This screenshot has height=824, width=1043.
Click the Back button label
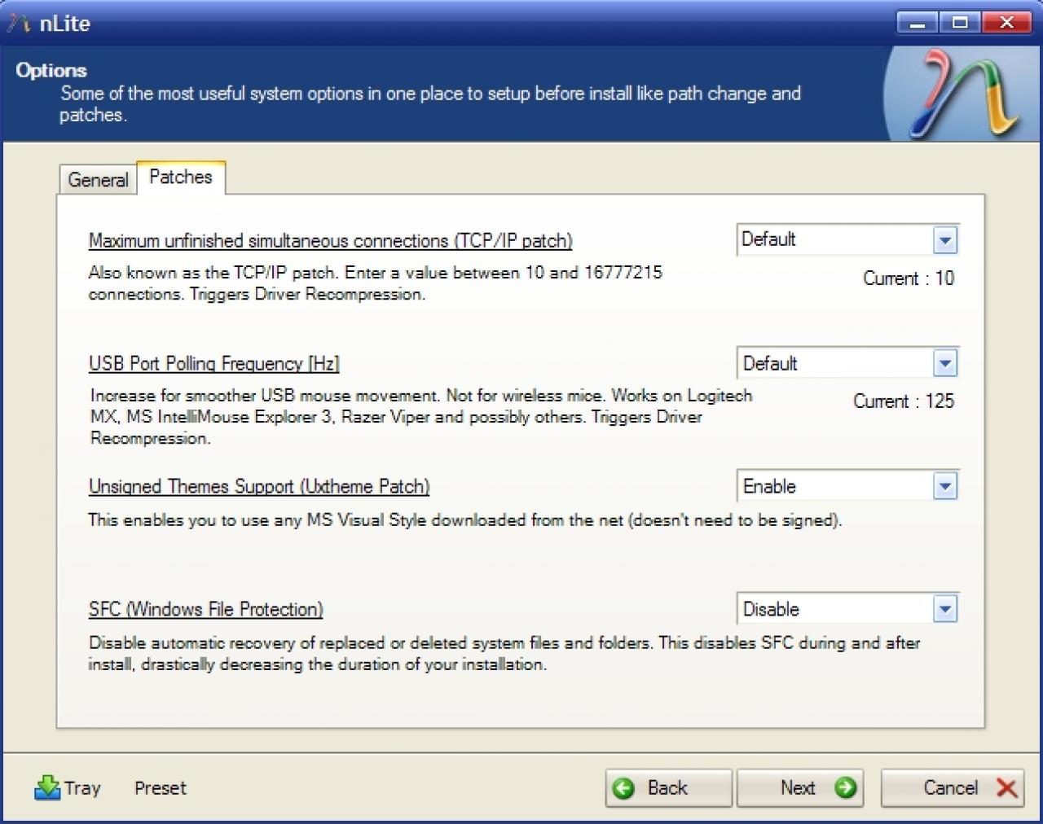pos(667,788)
